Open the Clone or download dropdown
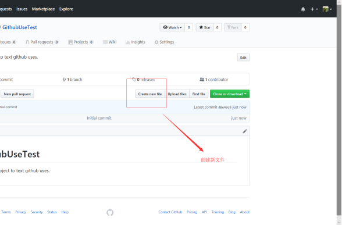 230,94
